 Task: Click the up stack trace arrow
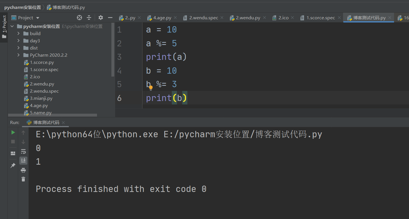pos(23,132)
